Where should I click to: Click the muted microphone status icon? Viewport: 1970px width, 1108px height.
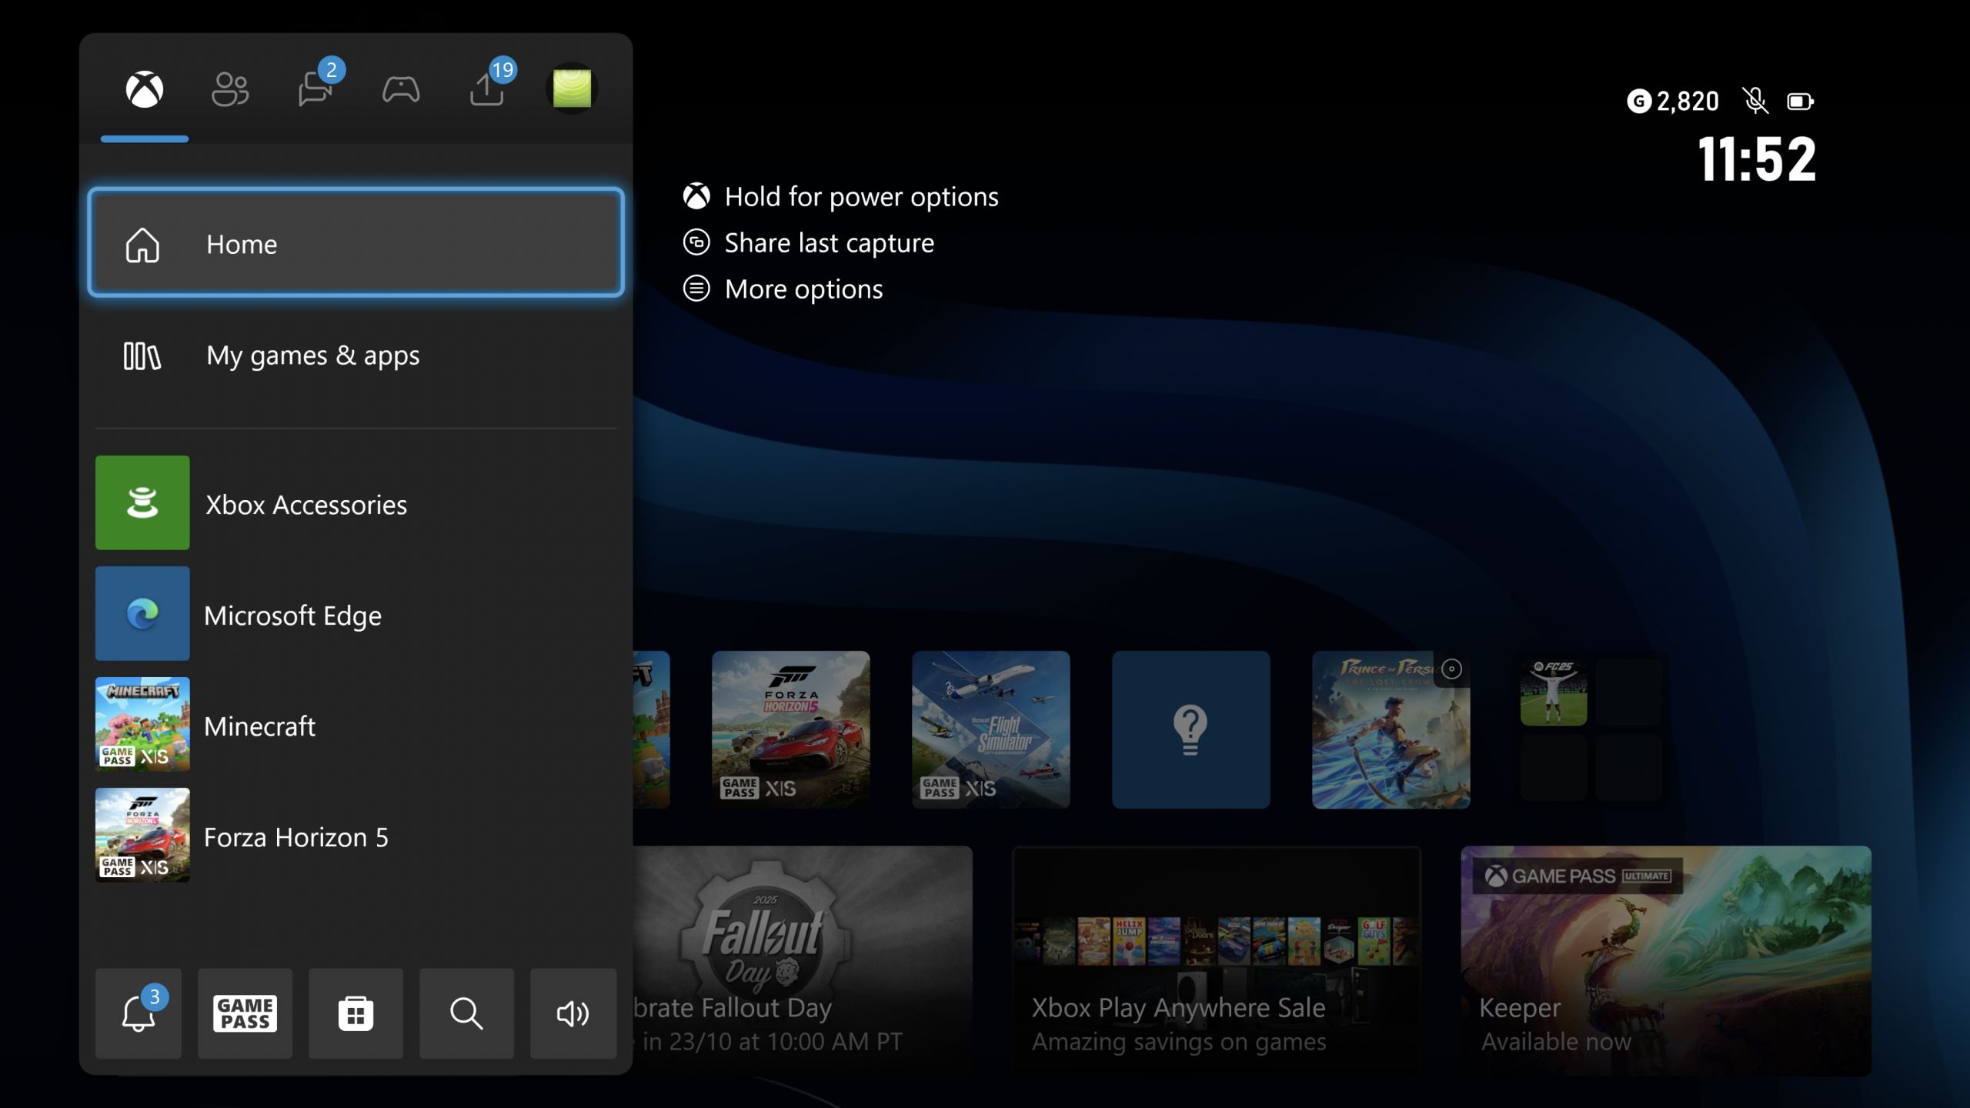(1755, 101)
